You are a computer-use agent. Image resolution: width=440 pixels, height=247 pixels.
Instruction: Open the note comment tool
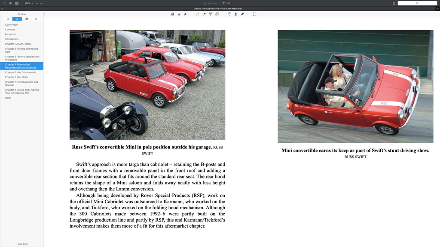(229, 14)
